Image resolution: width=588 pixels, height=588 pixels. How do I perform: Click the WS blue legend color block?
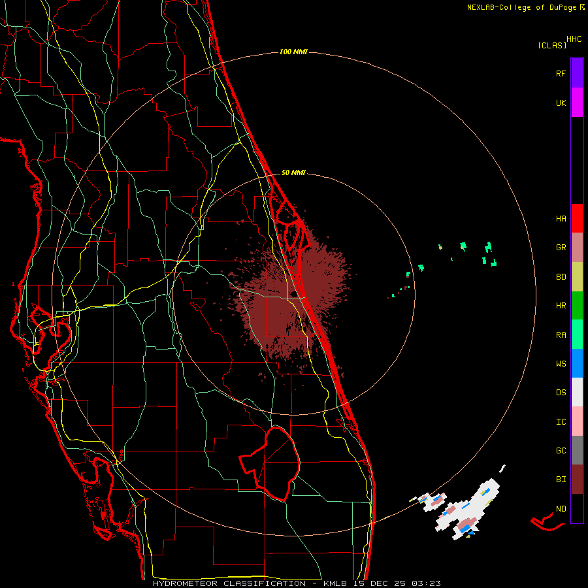tap(577, 363)
